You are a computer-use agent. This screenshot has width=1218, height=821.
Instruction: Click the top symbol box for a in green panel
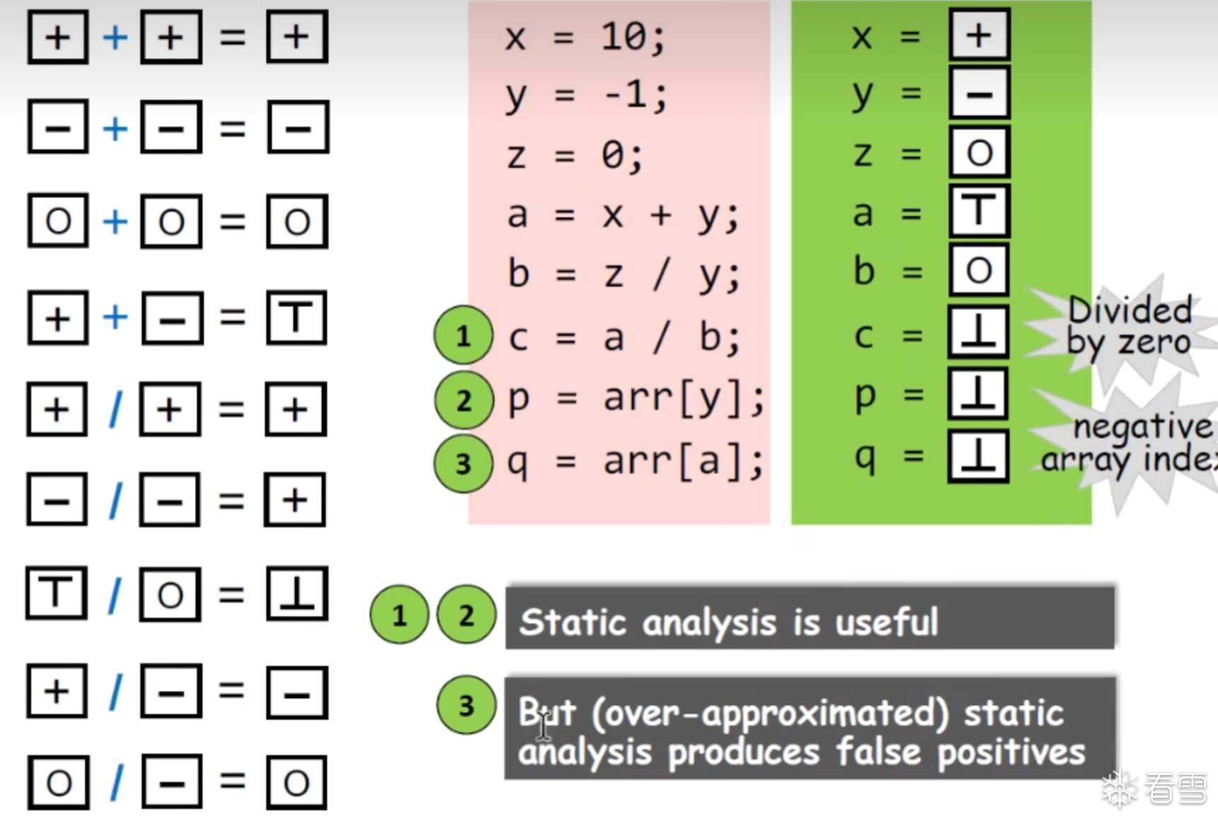[979, 211]
